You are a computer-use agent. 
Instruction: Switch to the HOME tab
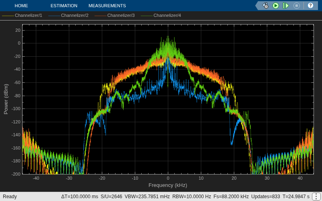pyautogui.click(x=21, y=6)
